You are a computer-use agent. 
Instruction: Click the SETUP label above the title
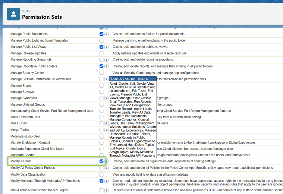[x=27, y=11]
